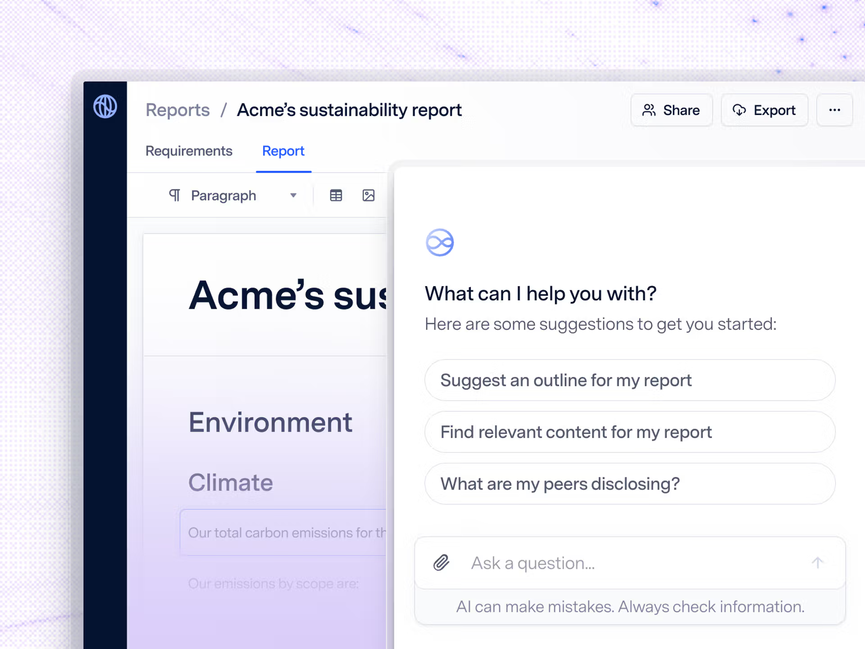Open the Paragraph format selector
865x649 pixels.
tap(233, 195)
